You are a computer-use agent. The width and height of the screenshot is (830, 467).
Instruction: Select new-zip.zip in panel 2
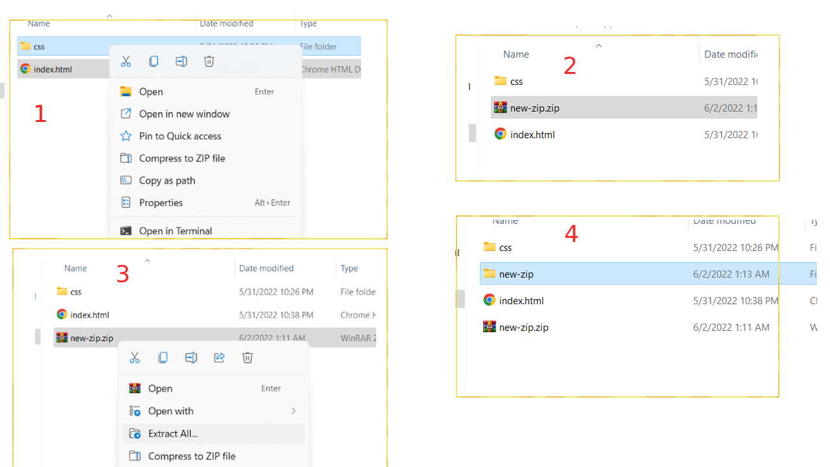click(x=624, y=108)
